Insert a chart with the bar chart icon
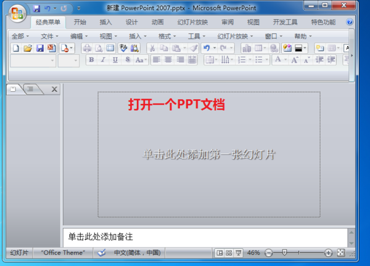This screenshot has width=370, height=266. [x=247, y=48]
